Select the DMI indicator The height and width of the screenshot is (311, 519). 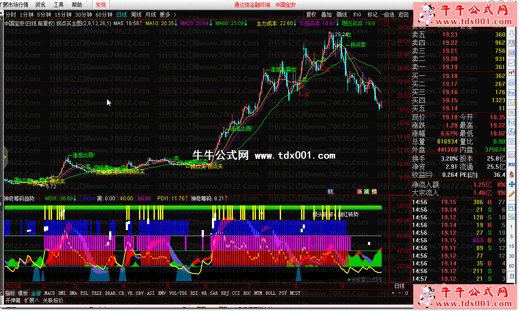click(62, 293)
